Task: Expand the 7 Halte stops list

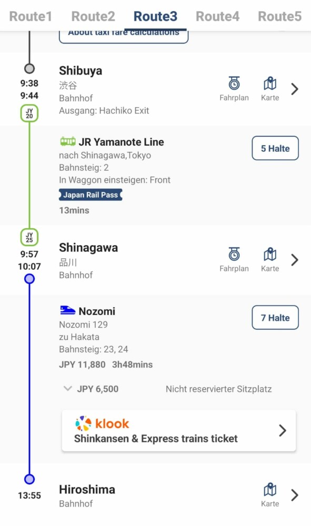Action: (x=275, y=318)
